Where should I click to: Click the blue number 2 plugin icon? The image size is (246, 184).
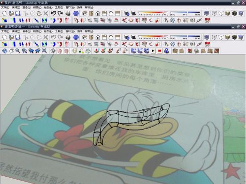coord(166,51)
